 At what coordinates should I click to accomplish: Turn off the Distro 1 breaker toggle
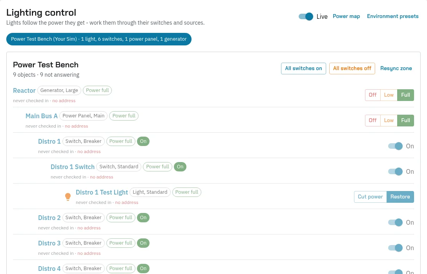[x=395, y=146]
